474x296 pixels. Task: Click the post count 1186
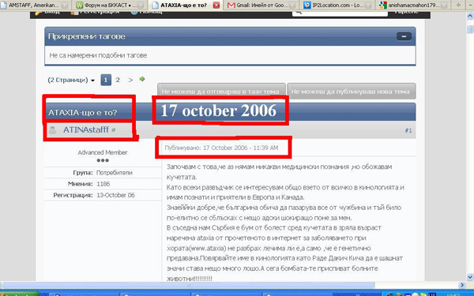coord(103,184)
